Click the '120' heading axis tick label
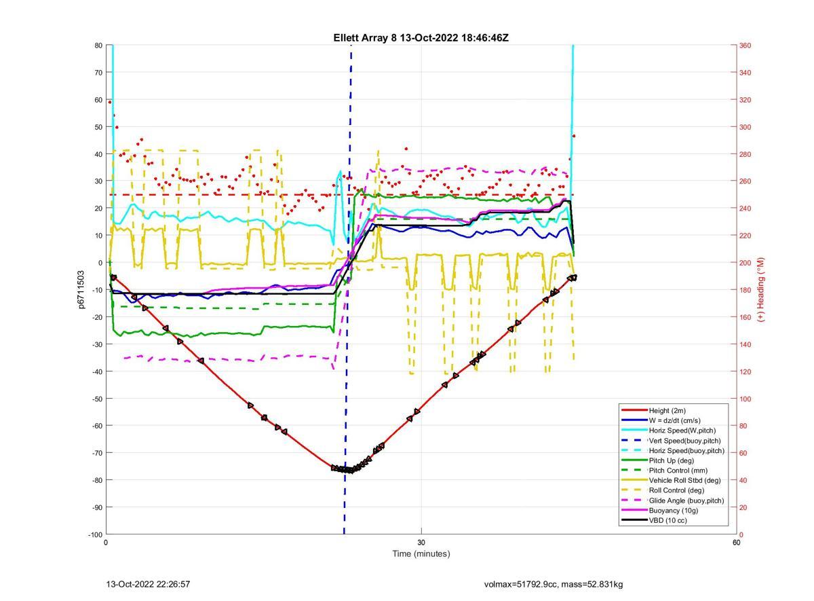This screenshot has height=601, width=814. pos(745,371)
